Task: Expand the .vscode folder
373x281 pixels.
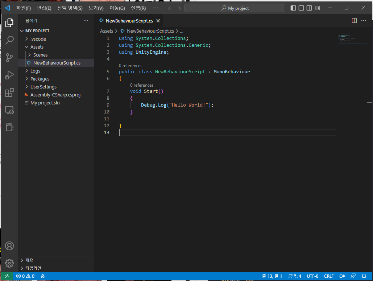Action: coord(56,39)
